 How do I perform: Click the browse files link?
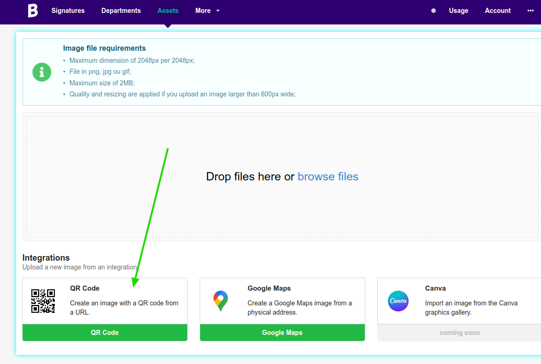[328, 177]
